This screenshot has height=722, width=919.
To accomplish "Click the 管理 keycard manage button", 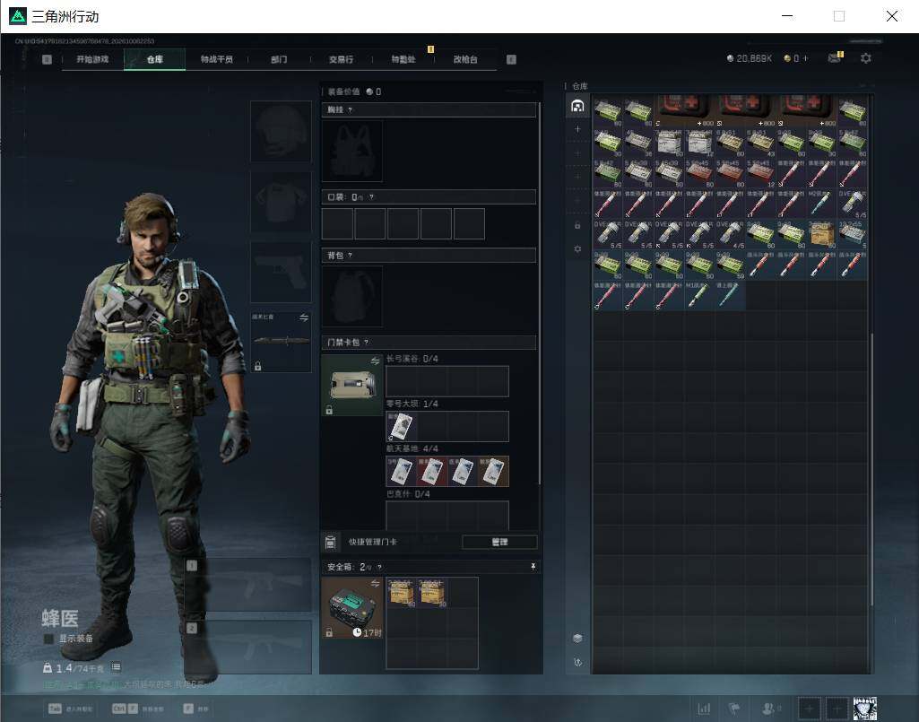I will (x=499, y=542).
